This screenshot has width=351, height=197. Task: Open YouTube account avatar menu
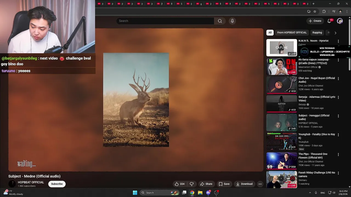tap(340, 21)
